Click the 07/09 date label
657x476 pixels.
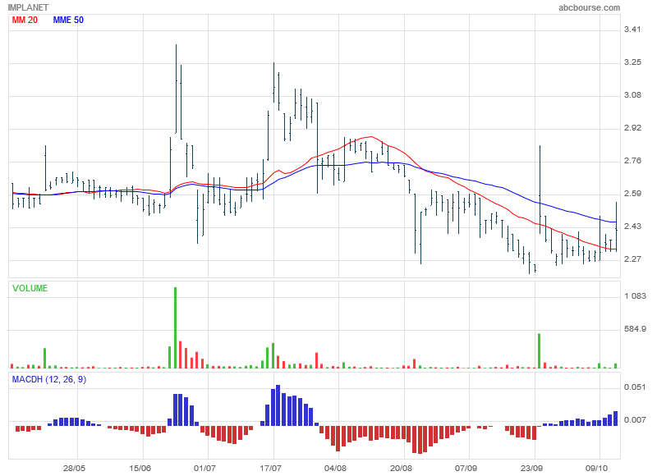[466, 468]
